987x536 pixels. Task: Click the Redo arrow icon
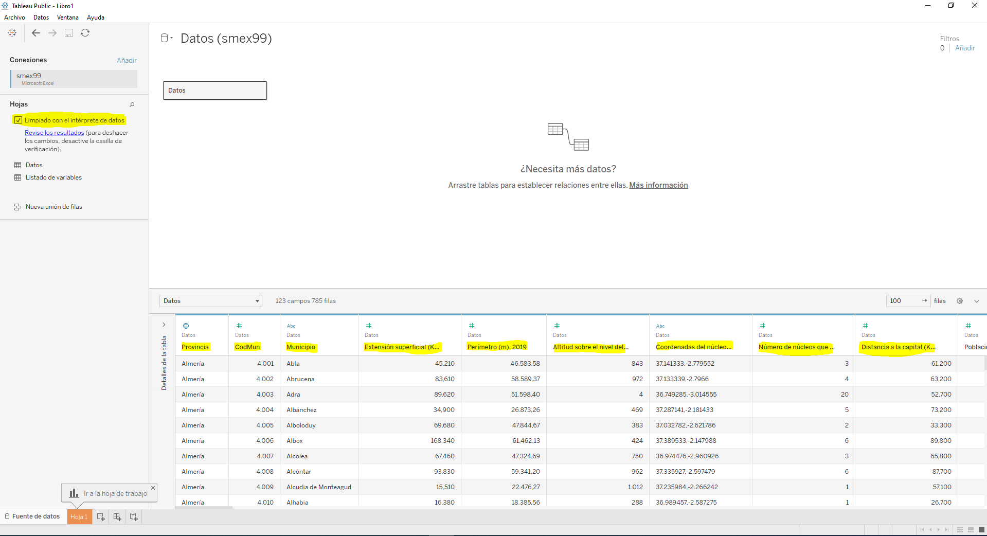pyautogui.click(x=52, y=33)
